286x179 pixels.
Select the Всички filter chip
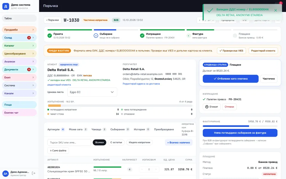coord(100,143)
